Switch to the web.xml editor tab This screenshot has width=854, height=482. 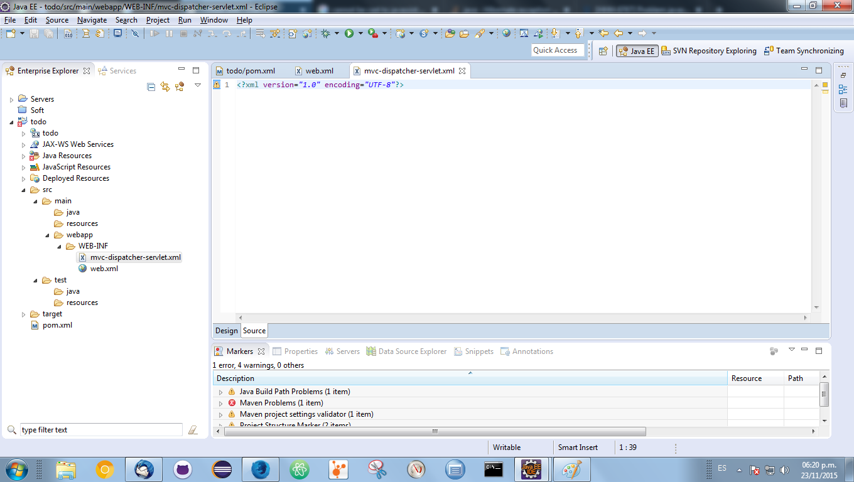coord(315,71)
